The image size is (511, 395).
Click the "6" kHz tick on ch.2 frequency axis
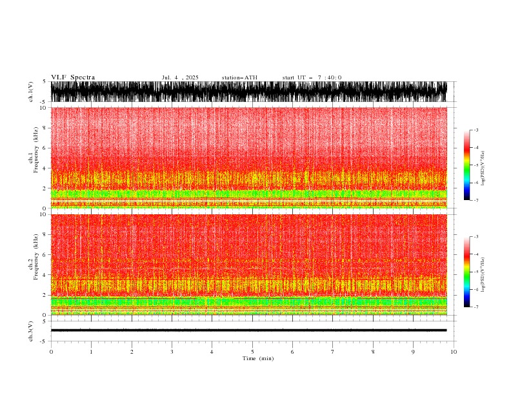(45, 255)
